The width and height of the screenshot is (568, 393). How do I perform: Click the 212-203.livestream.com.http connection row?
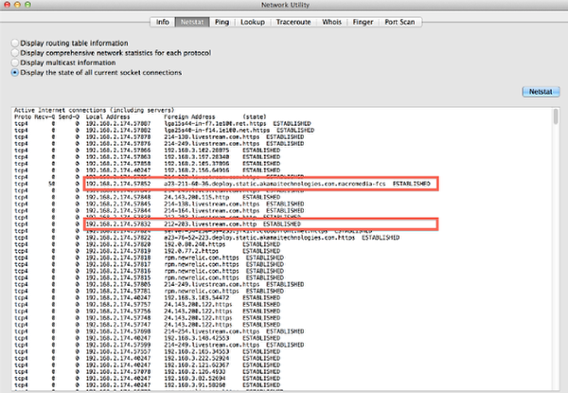(261, 224)
